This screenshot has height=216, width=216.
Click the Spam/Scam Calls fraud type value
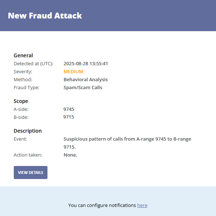[x=83, y=88]
